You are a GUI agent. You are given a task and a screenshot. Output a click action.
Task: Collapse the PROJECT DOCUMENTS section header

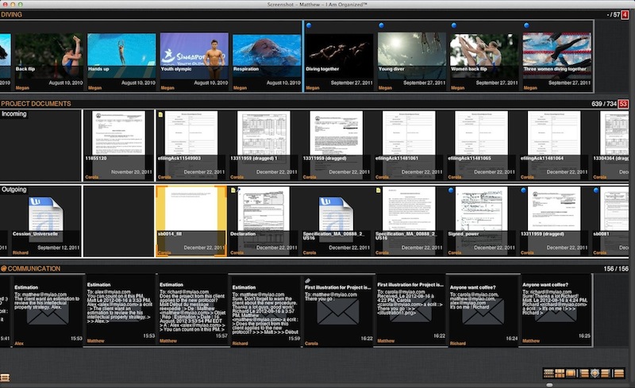(36, 103)
